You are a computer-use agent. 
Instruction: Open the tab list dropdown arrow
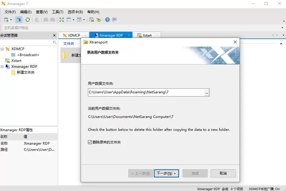point(283,35)
